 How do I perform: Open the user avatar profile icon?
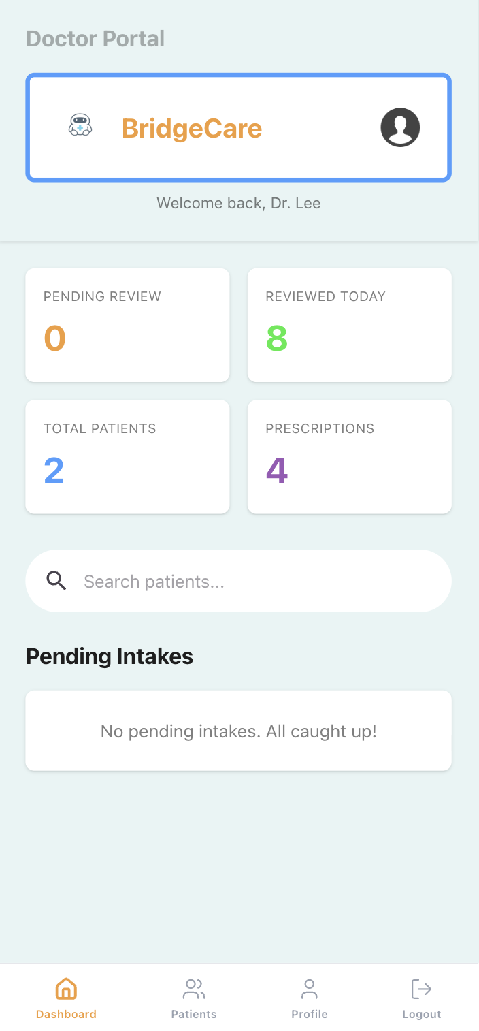[400, 127]
